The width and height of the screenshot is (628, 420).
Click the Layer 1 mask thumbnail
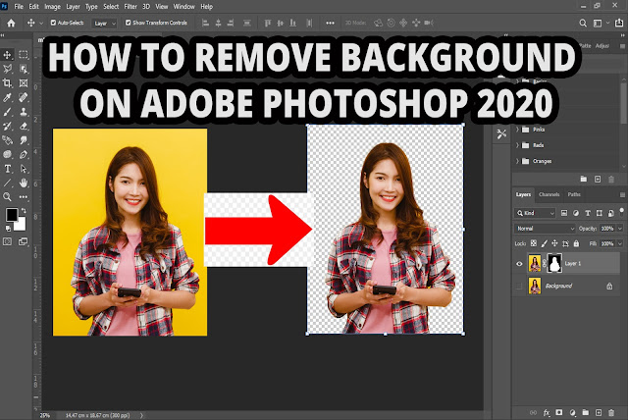tap(554, 263)
